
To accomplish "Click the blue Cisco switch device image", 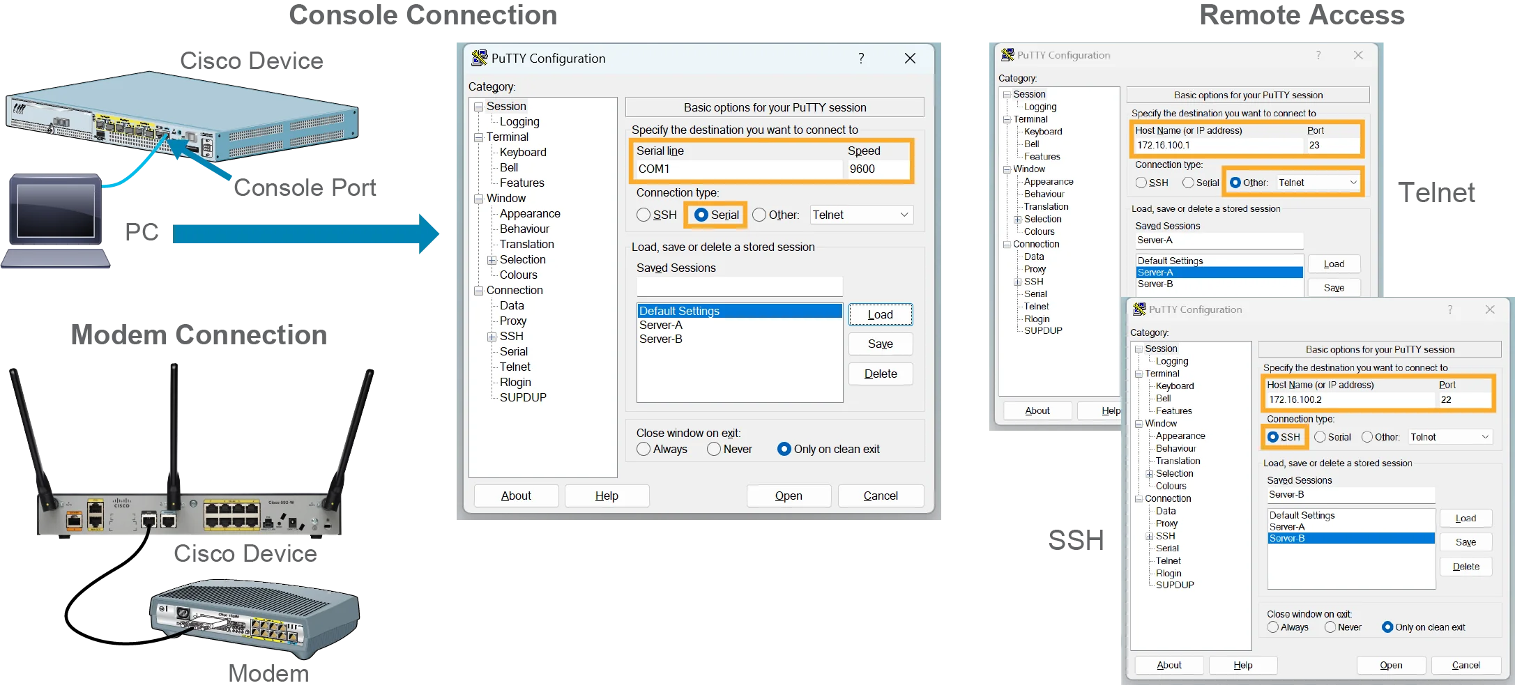I will coord(182,117).
